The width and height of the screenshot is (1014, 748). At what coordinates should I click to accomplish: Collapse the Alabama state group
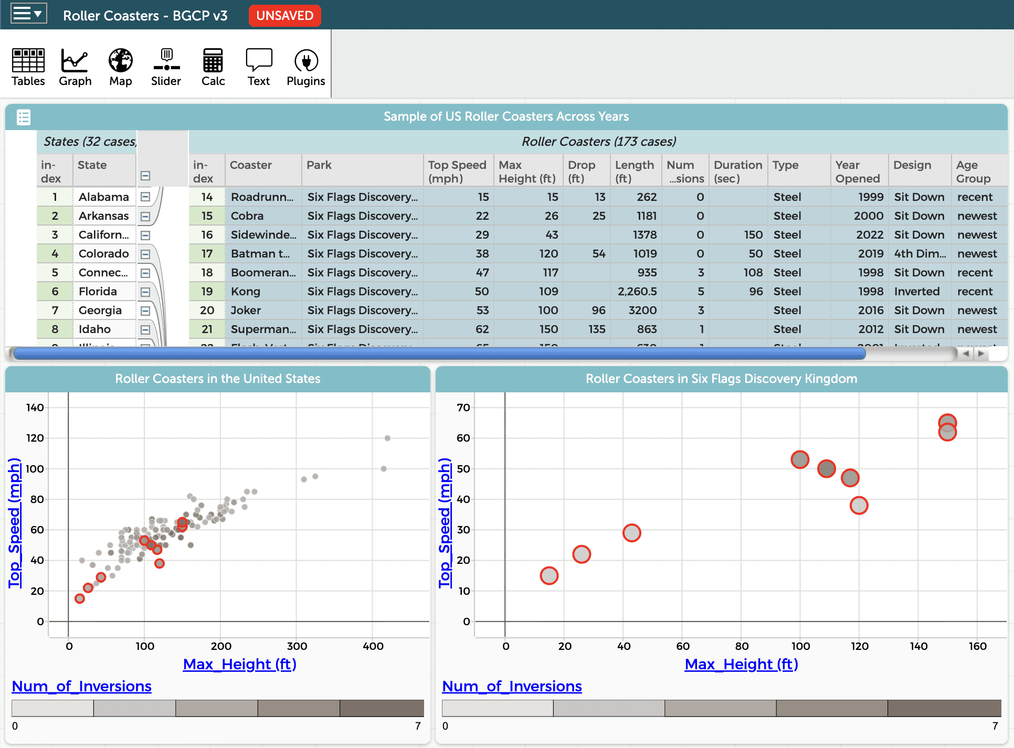(x=145, y=197)
